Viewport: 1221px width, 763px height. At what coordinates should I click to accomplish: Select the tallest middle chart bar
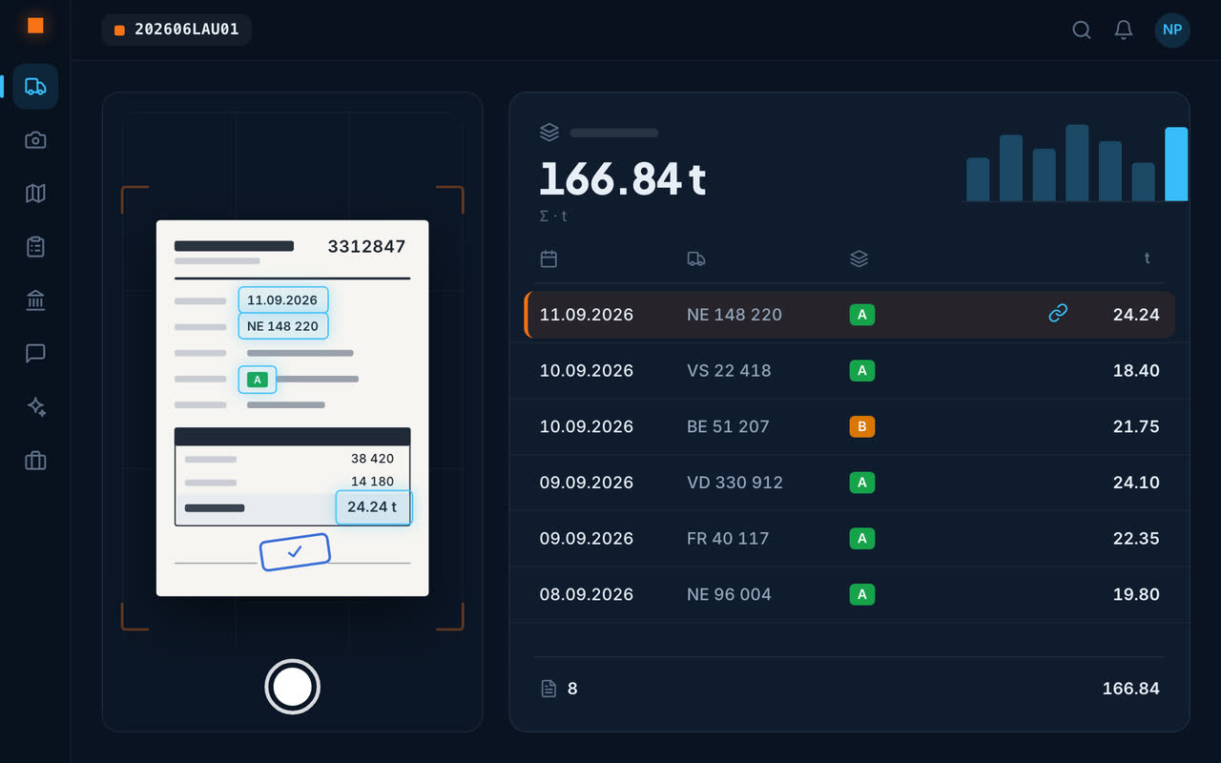1077,163
